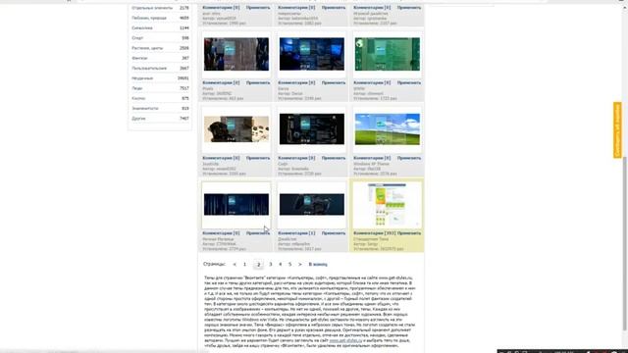Select the Символика category
The image size is (628, 353).
160,28
